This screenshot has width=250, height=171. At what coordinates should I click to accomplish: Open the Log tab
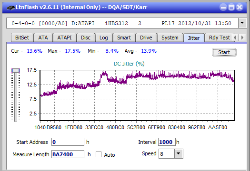pos(104,38)
